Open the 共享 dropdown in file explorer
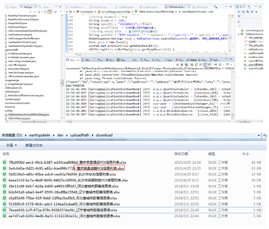Image resolution: width=269 pixels, height=229 pixels. click(x=12, y=145)
